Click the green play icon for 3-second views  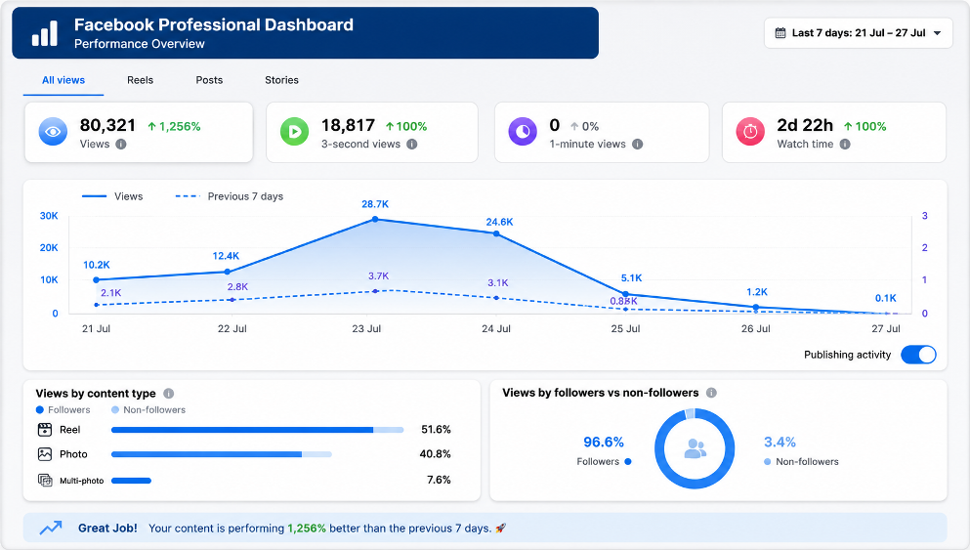[294, 132]
